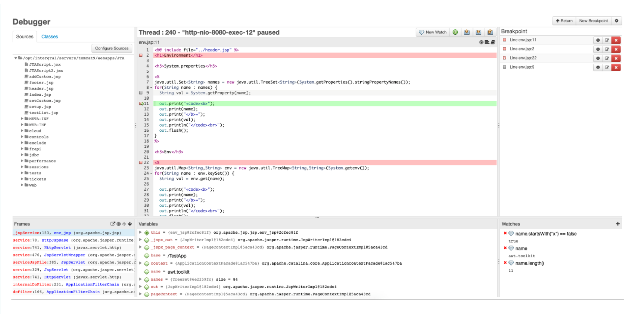
Task: Click Configure Sources button
Action: point(112,48)
